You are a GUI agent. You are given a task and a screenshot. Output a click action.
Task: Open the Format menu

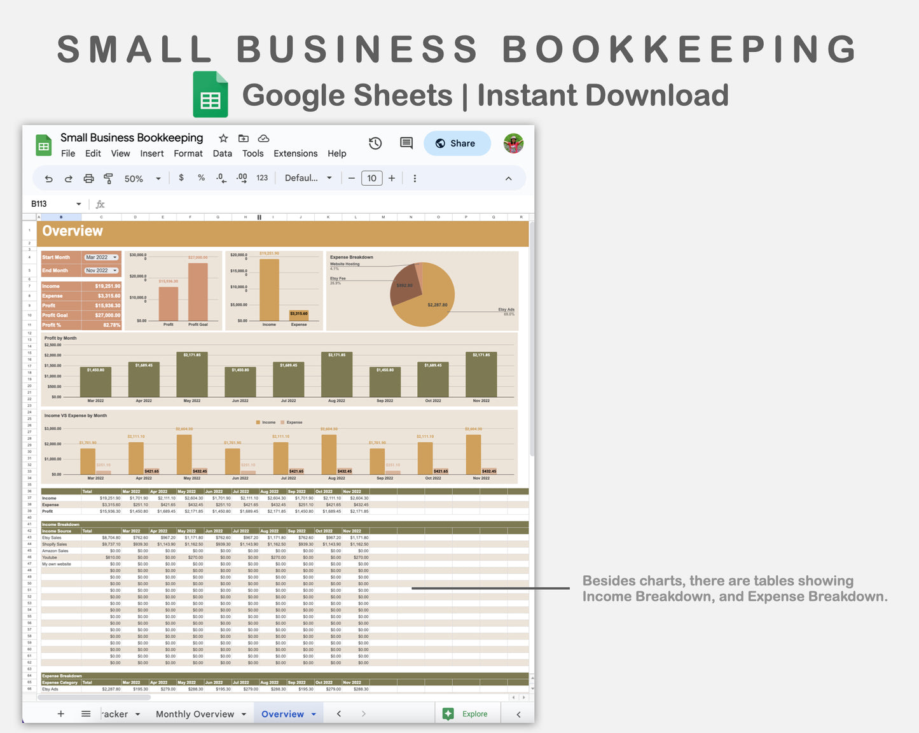click(188, 153)
